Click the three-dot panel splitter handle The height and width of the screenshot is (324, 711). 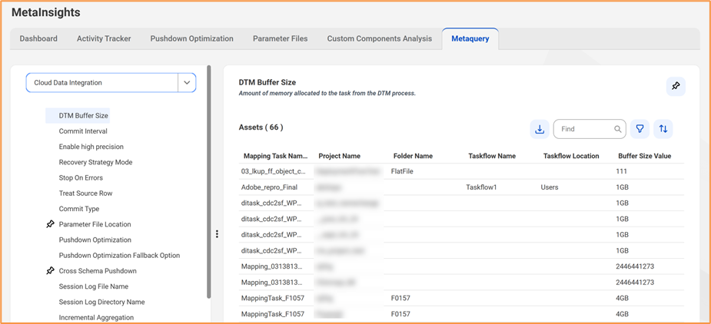tap(218, 234)
